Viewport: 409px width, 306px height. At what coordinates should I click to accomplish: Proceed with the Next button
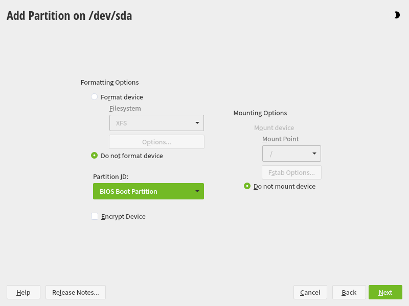[385, 292]
